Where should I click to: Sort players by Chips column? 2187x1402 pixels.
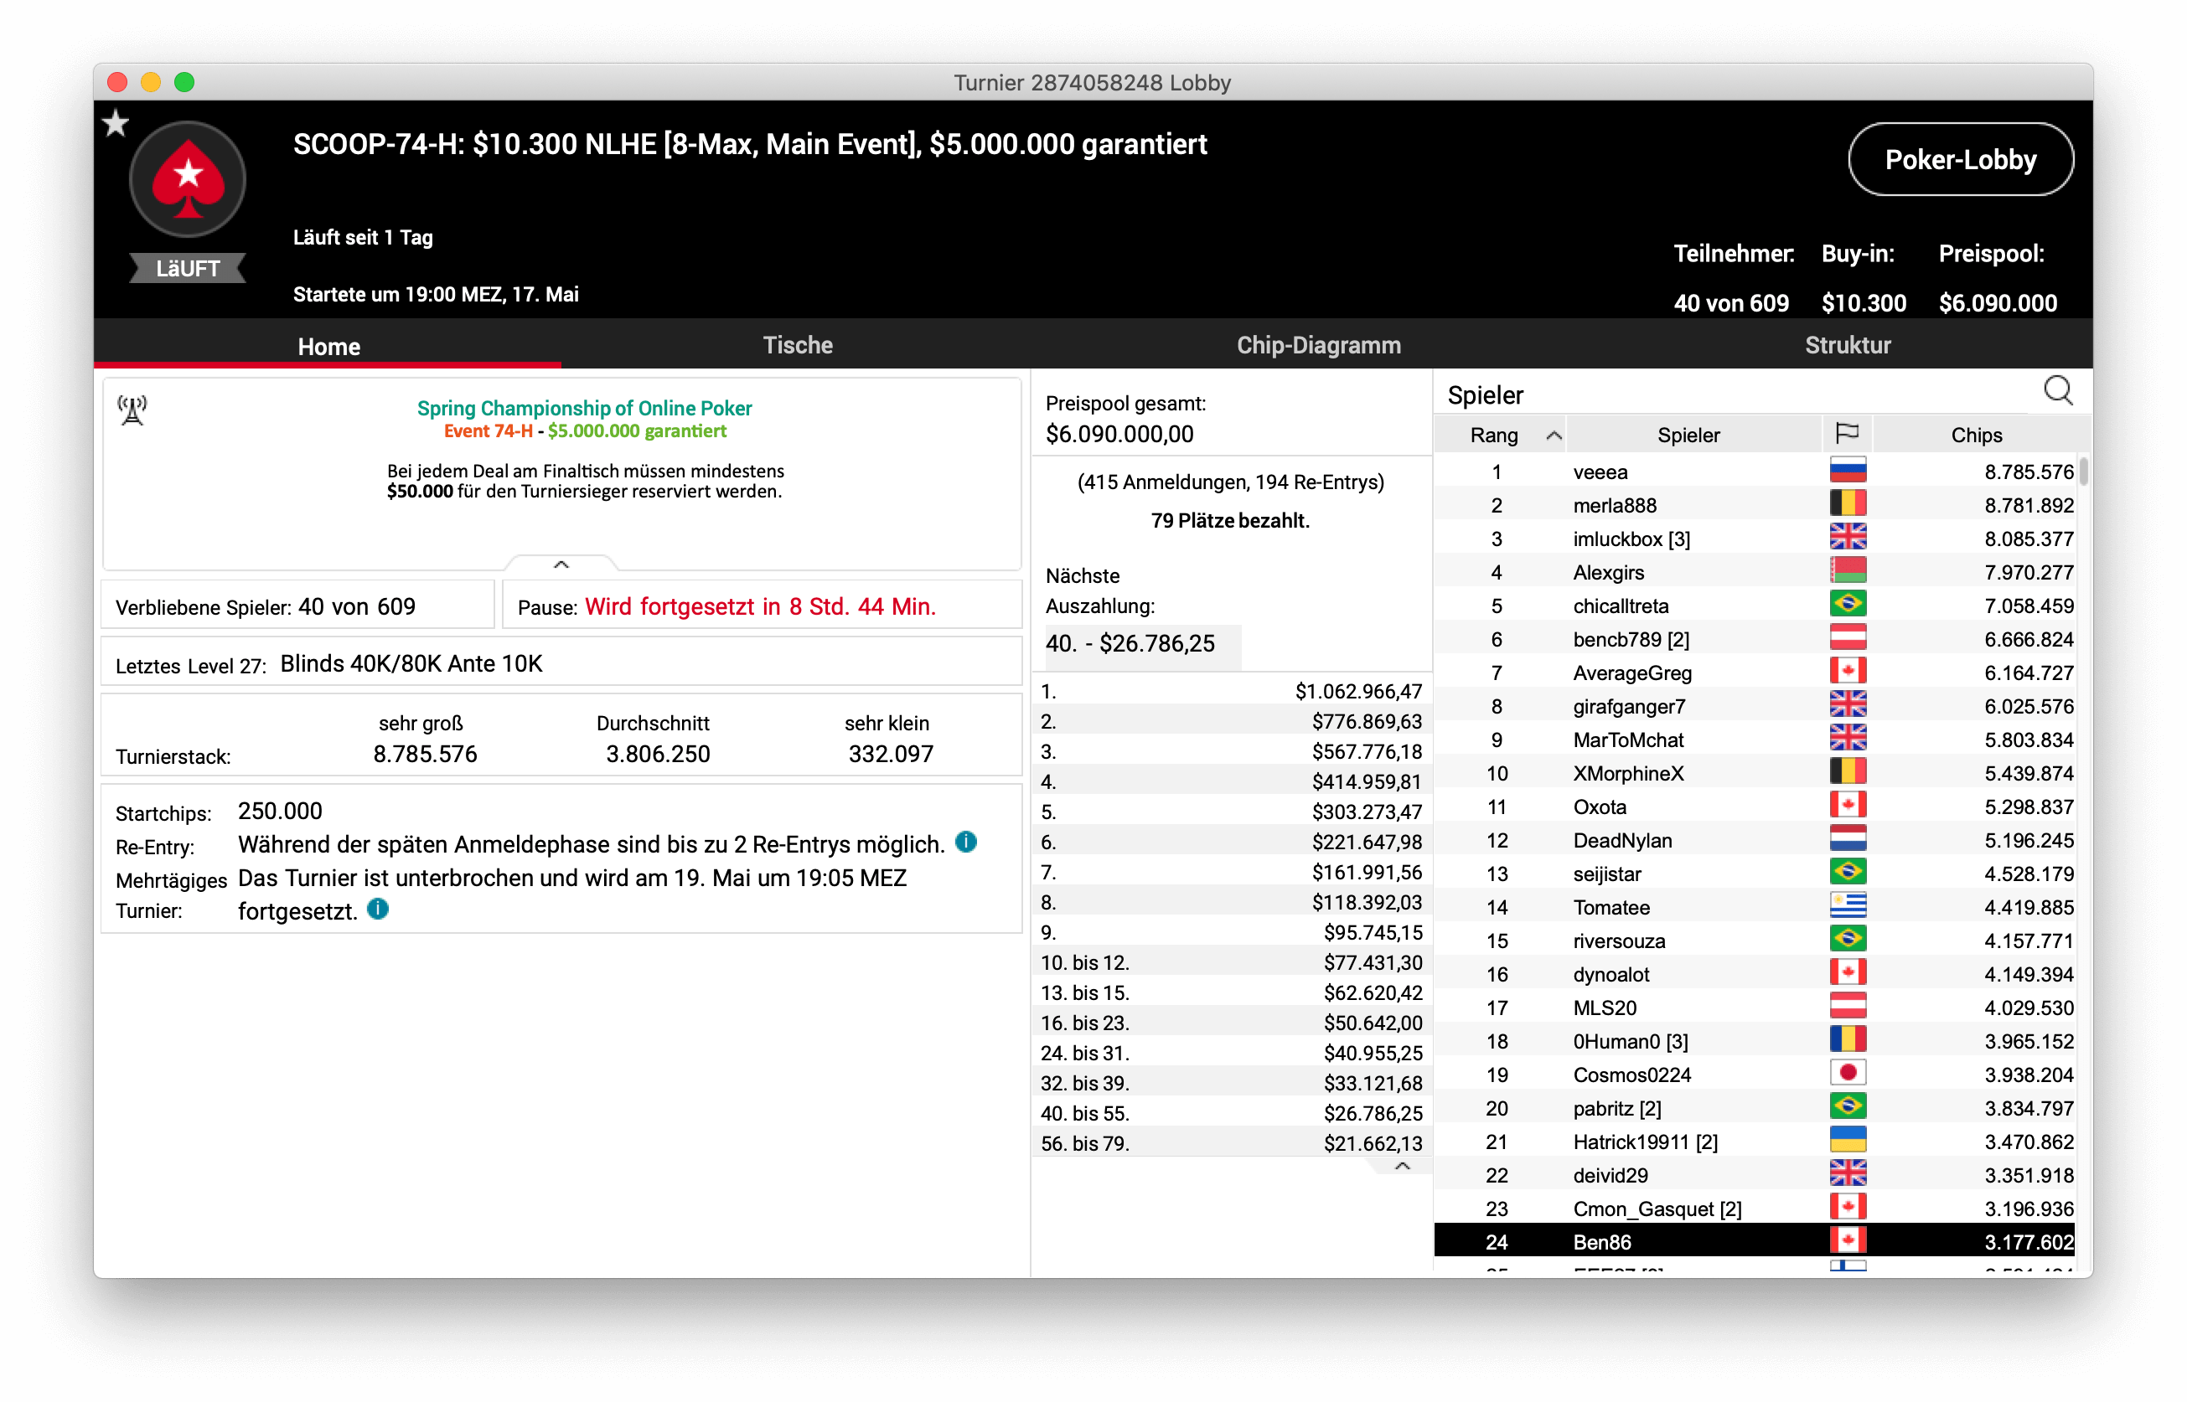1976,436
